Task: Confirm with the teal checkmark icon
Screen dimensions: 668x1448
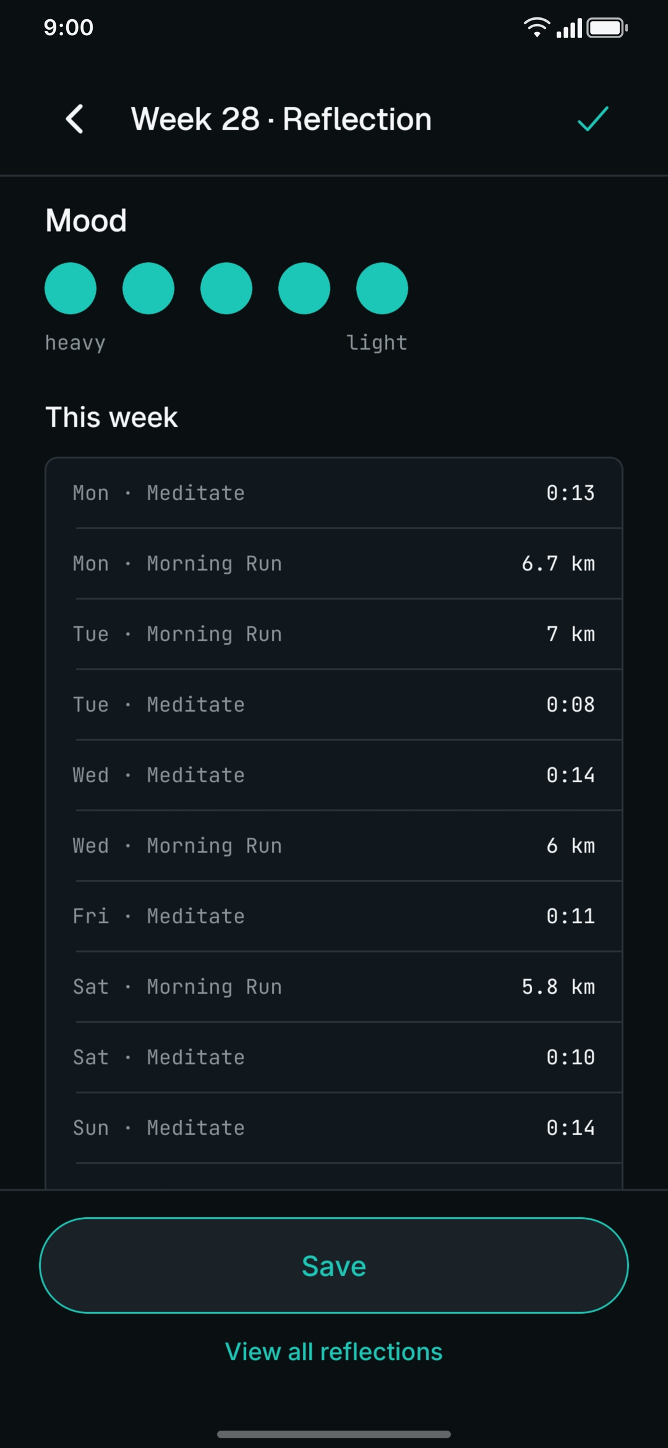Action: point(593,119)
